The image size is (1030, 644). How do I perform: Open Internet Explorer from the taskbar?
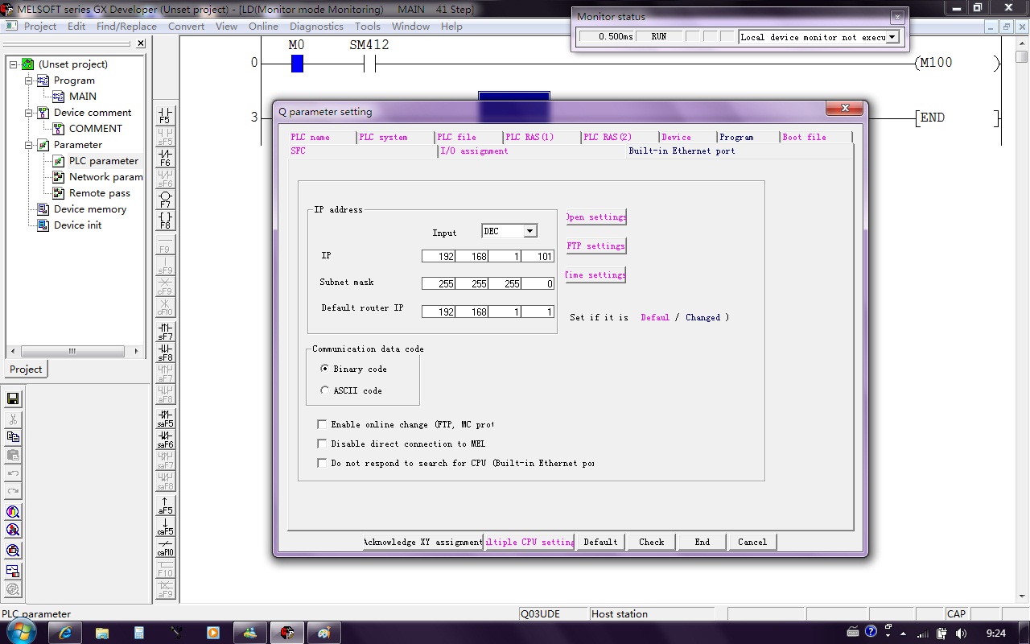64,633
